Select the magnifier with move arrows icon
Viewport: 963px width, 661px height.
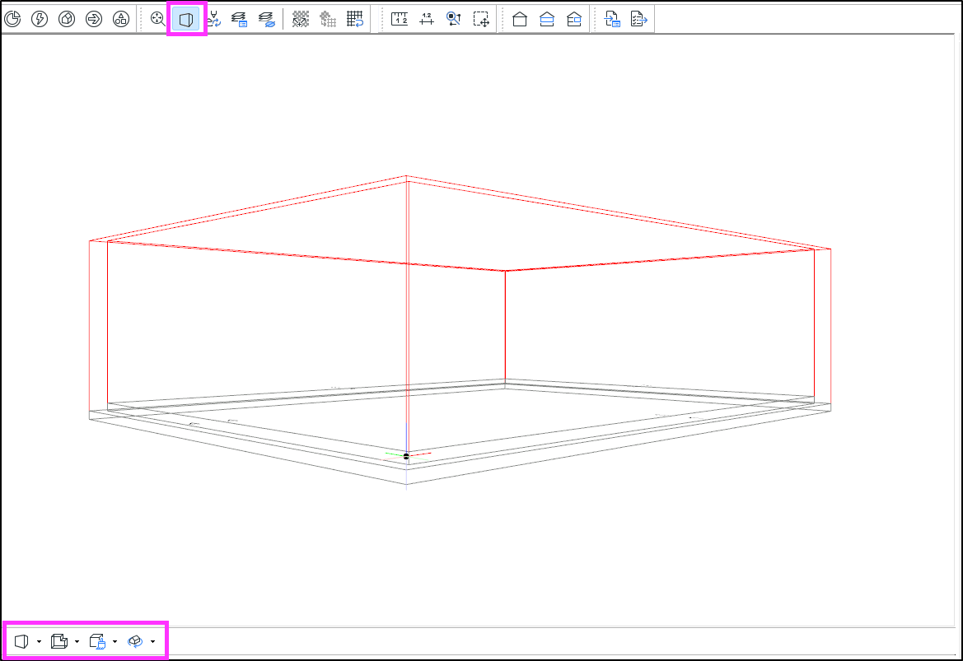(158, 19)
